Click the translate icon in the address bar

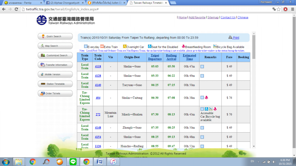[x=274, y=9]
